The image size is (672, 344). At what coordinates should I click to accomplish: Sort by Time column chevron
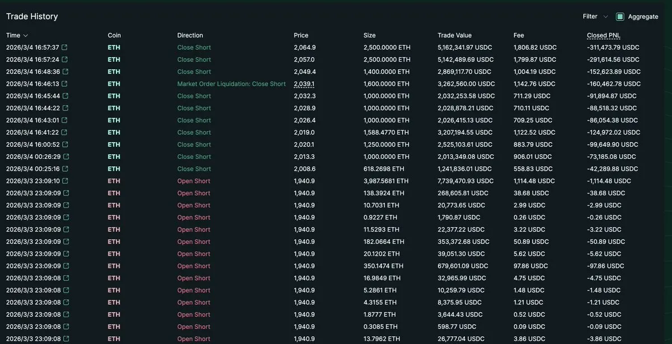click(x=26, y=36)
